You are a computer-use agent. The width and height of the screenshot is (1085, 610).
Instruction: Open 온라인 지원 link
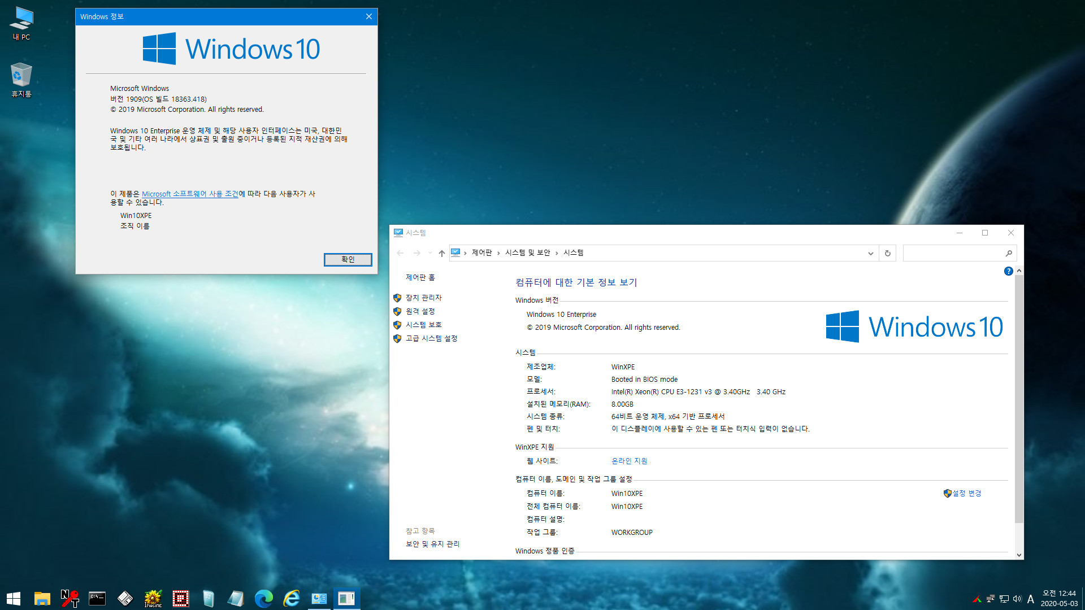point(630,461)
